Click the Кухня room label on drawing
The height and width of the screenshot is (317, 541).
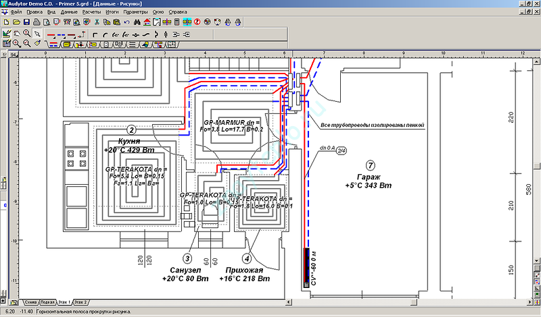(128, 140)
